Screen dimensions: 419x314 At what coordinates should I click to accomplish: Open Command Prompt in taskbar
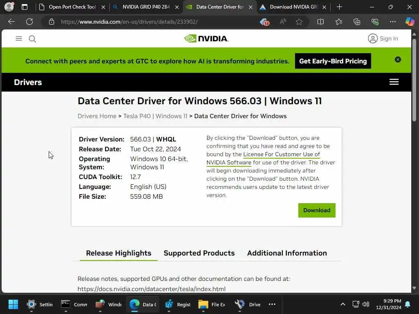pyautogui.click(x=74, y=304)
